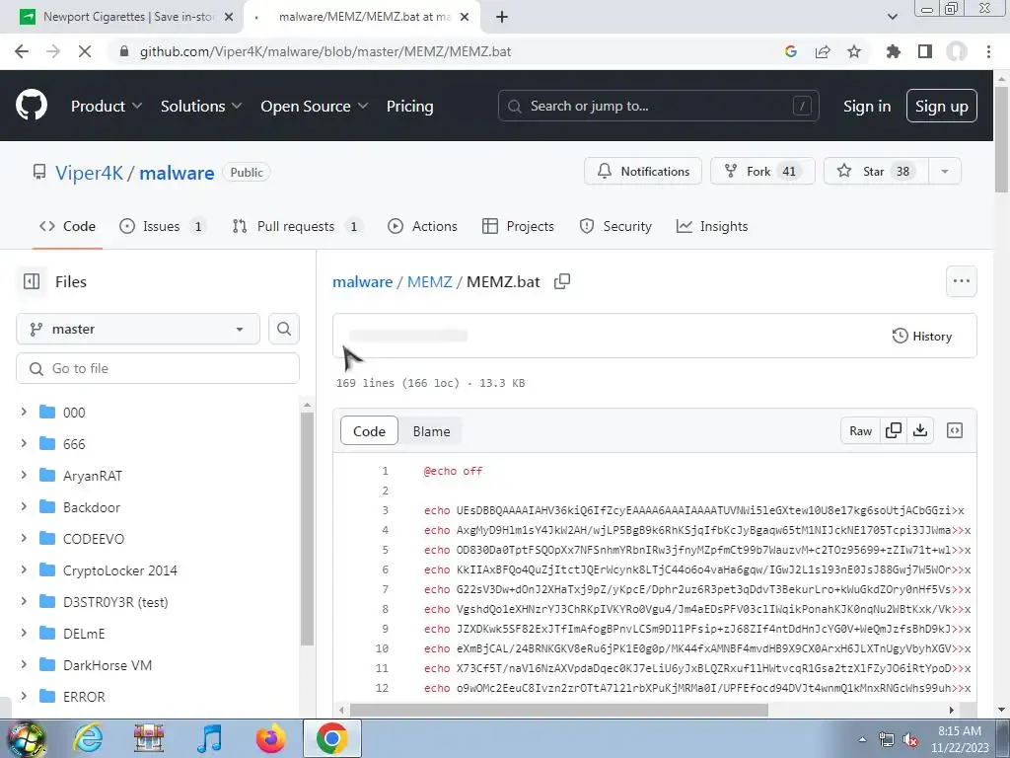Image resolution: width=1010 pixels, height=758 pixels.
Task: Click the file tree vertical scrollbar
Action: click(308, 529)
